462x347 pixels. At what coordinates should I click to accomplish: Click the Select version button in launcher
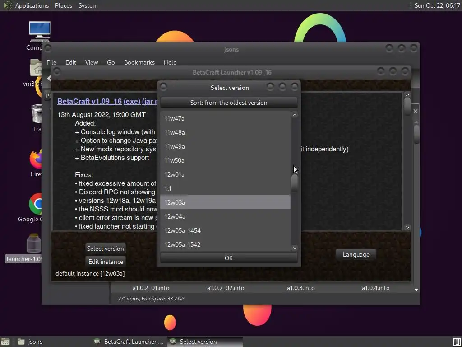105,249
